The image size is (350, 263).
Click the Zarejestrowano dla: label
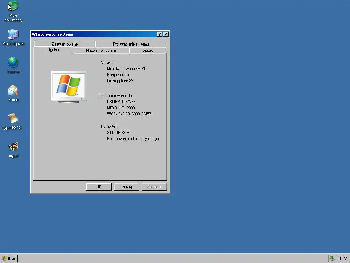click(117, 96)
